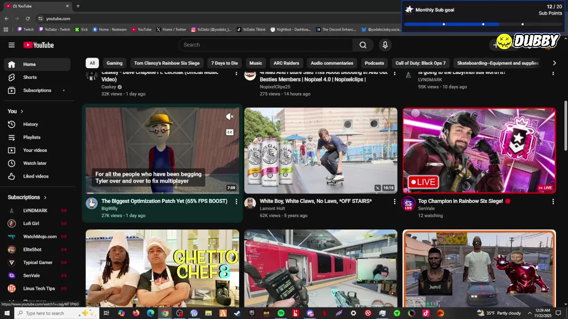Open Playlists in the sidebar

(37, 137)
